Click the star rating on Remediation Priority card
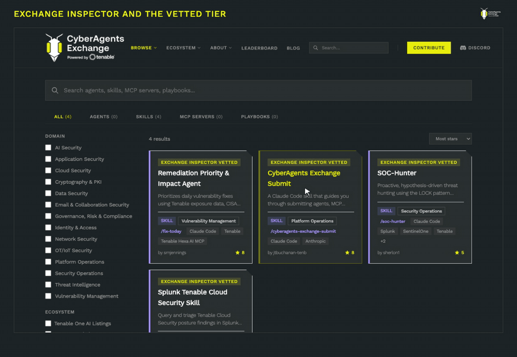This screenshot has width=517, height=357. (240, 253)
